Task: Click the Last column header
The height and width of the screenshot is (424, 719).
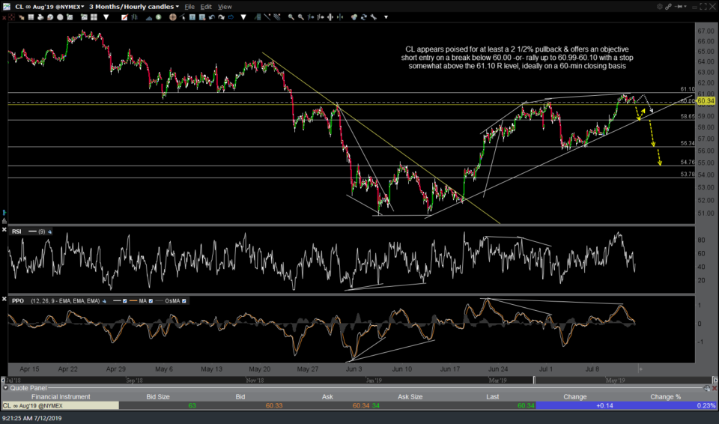Action: [x=493, y=396]
